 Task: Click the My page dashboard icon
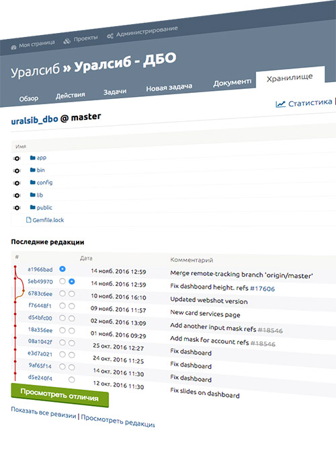coord(13,47)
